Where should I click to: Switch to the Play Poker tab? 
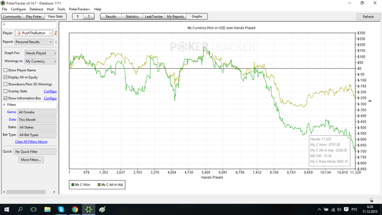(x=34, y=16)
